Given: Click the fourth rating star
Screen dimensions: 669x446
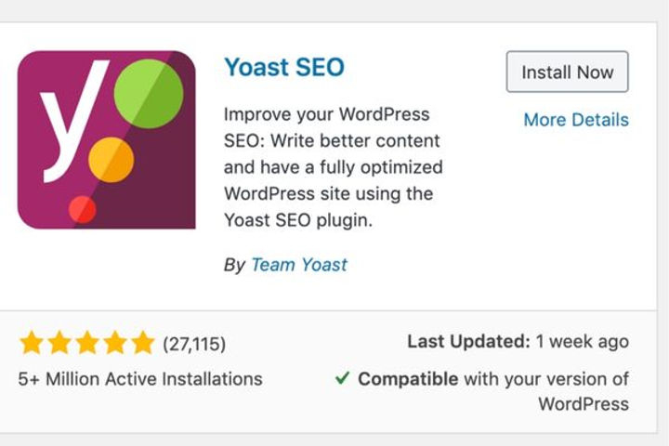Looking at the screenshot, I should pos(115,343).
